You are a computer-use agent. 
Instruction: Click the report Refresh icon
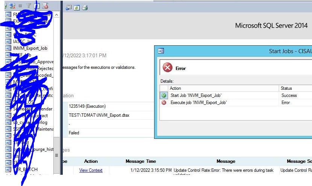(77, 8)
